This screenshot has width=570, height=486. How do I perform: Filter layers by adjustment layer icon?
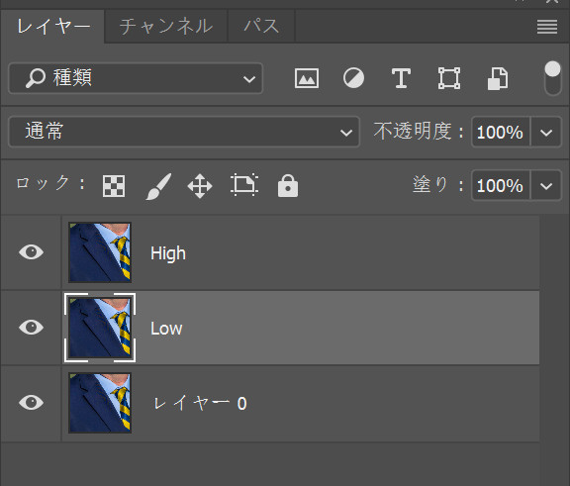point(353,78)
